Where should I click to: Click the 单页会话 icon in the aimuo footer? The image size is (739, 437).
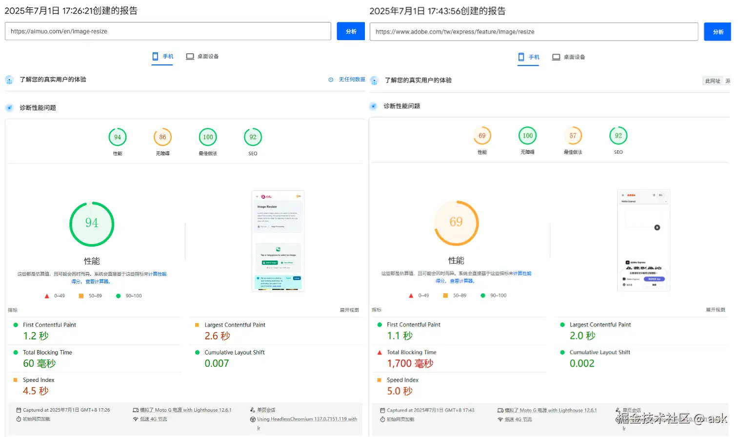coord(253,410)
